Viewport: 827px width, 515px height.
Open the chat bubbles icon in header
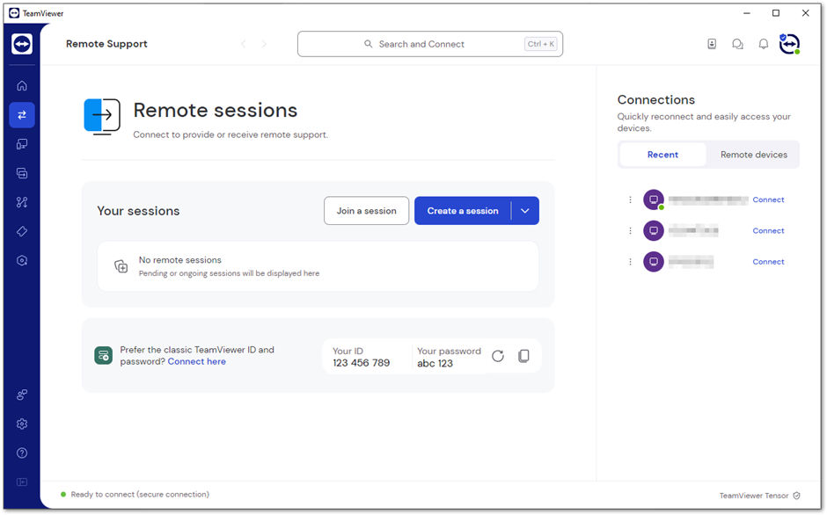point(737,44)
